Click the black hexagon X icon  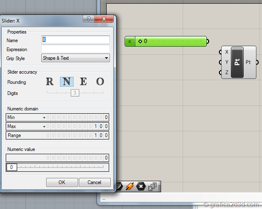point(141,187)
